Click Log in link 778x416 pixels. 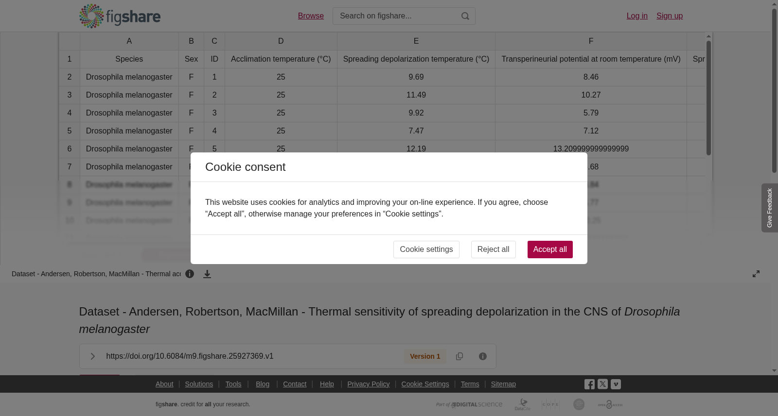point(637,16)
